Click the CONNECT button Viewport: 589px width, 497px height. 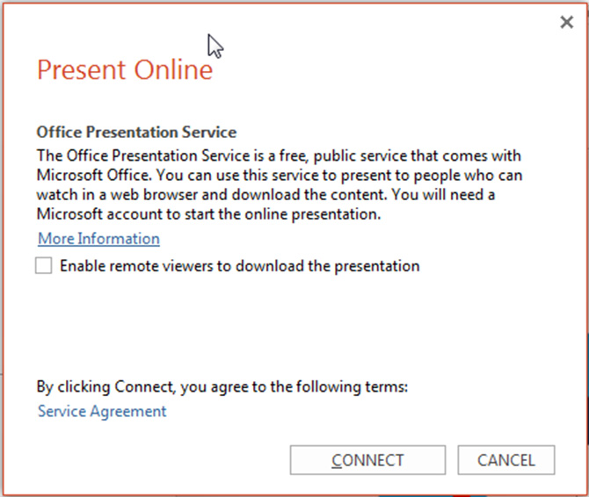[x=367, y=460]
